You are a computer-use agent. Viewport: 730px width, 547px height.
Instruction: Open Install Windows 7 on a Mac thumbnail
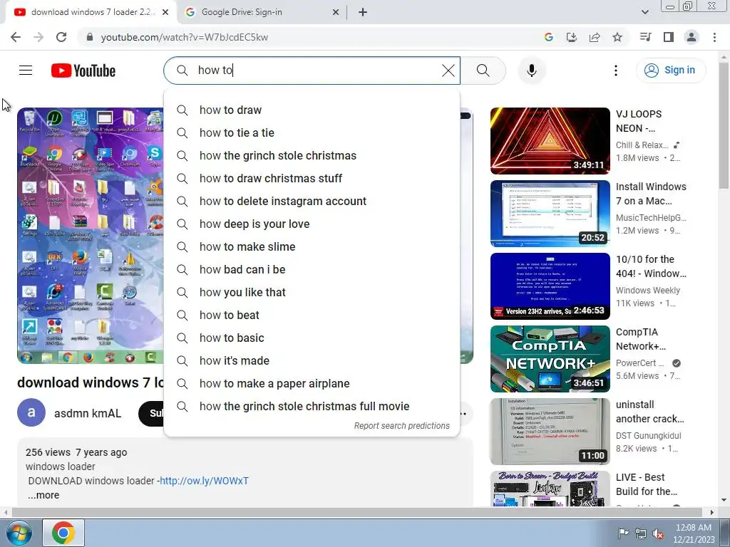(x=550, y=214)
